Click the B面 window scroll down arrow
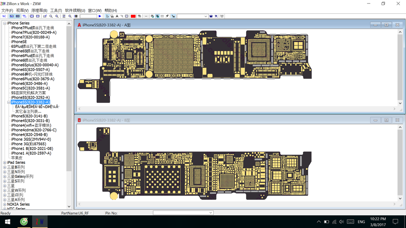This screenshot has height=228, width=406. click(x=400, y=199)
